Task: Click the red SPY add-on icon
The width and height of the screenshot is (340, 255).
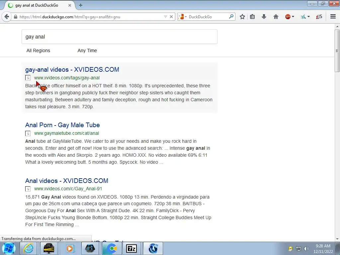Action: (288, 17)
